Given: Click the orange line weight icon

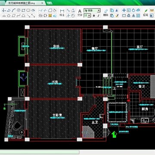Looking at the screenshot, I should (x=152, y=10).
